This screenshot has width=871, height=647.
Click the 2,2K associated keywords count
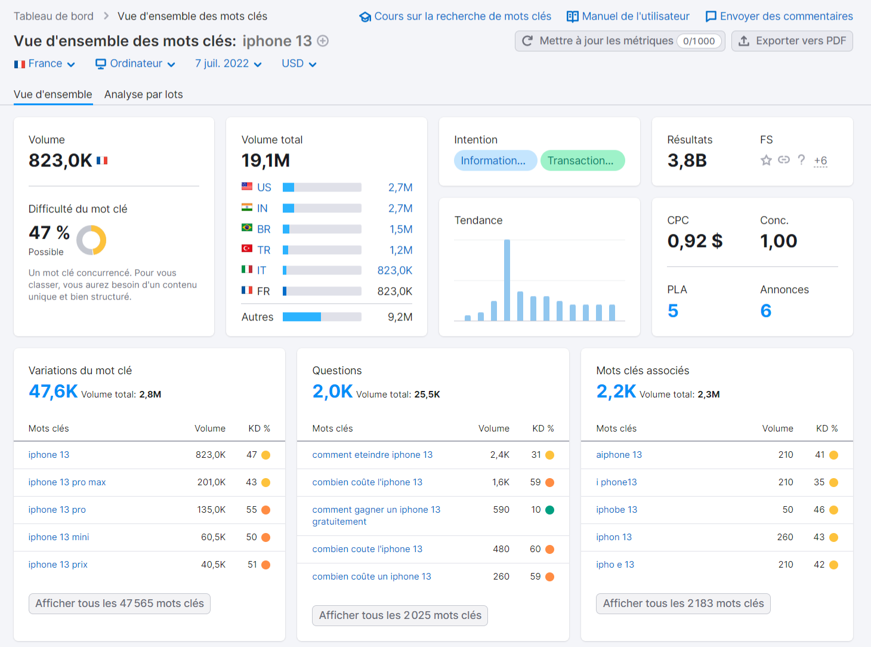click(x=616, y=392)
